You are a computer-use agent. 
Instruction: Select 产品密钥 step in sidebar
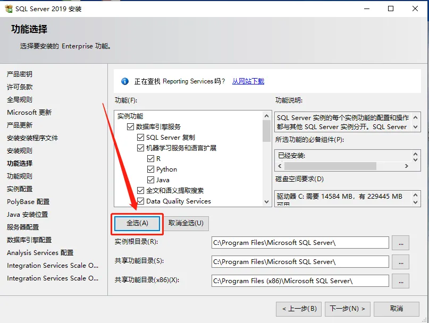[x=20, y=74]
